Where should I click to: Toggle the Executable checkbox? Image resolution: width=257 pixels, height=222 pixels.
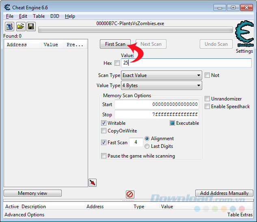point(172,123)
